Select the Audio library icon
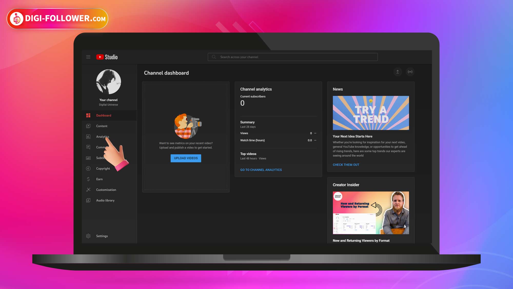The image size is (513, 289). (88, 200)
